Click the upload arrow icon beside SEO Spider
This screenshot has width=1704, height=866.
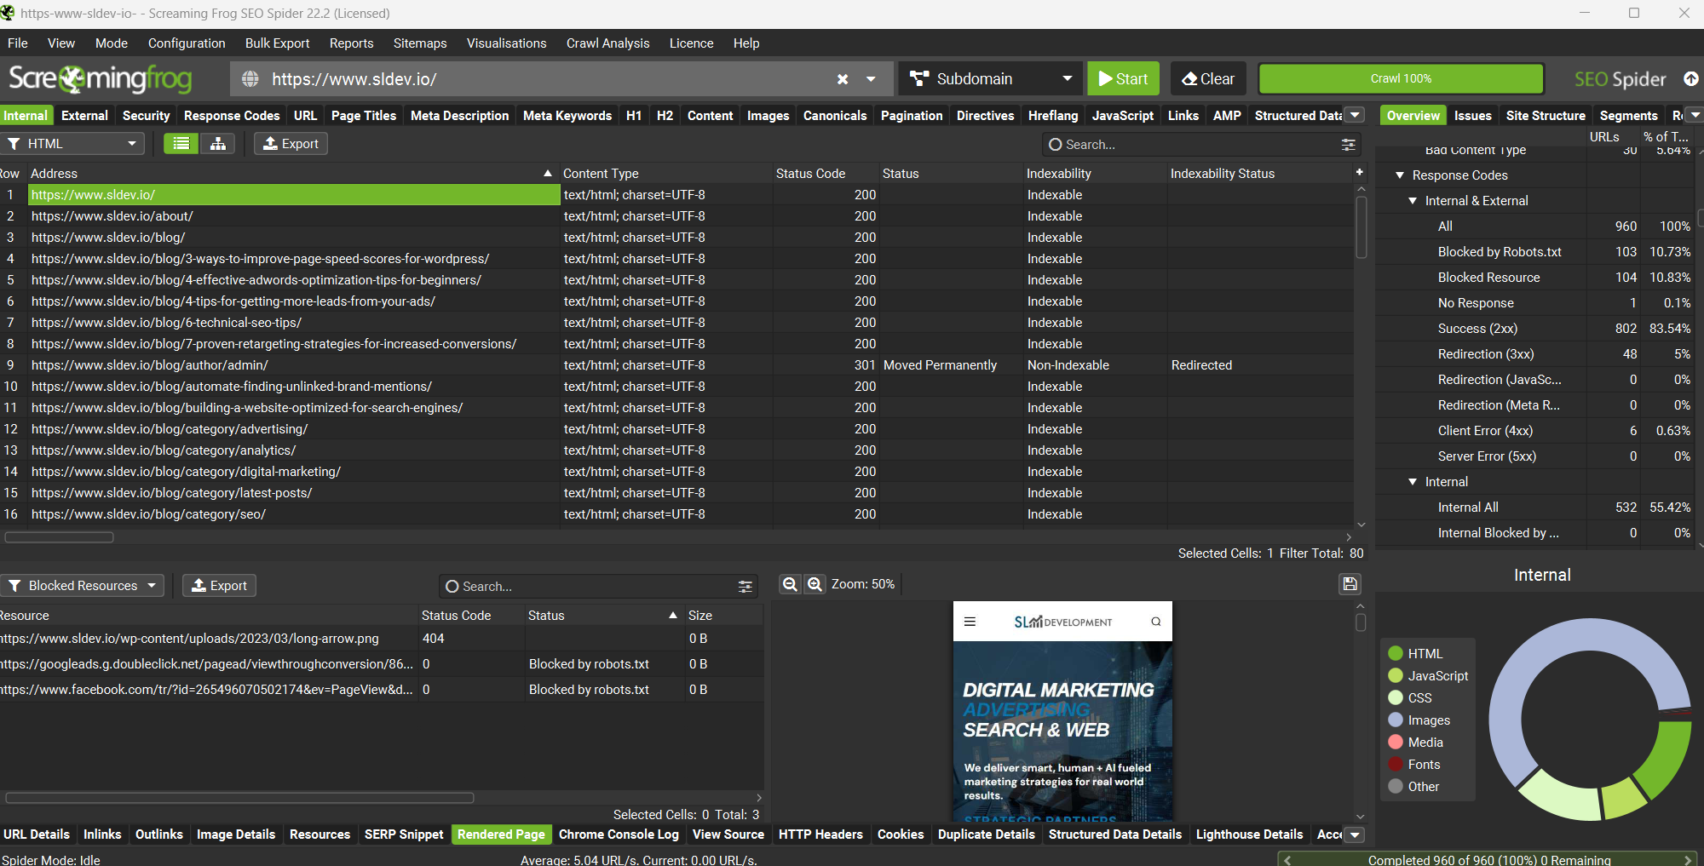pyautogui.click(x=1690, y=79)
